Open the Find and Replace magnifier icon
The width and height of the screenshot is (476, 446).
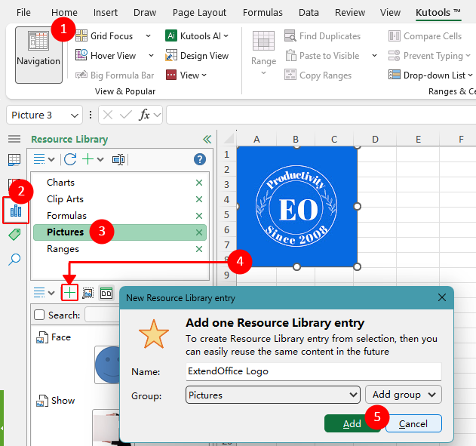click(x=14, y=260)
